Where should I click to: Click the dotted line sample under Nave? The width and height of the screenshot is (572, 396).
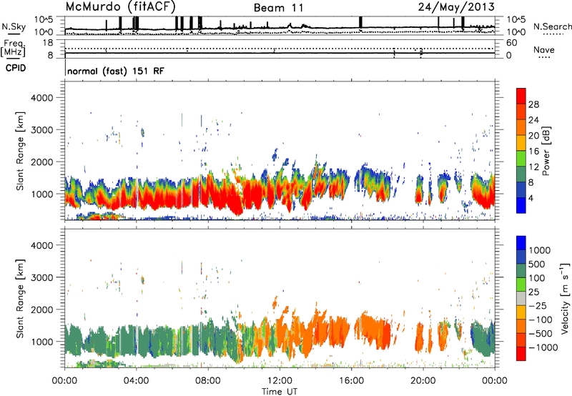544,57
